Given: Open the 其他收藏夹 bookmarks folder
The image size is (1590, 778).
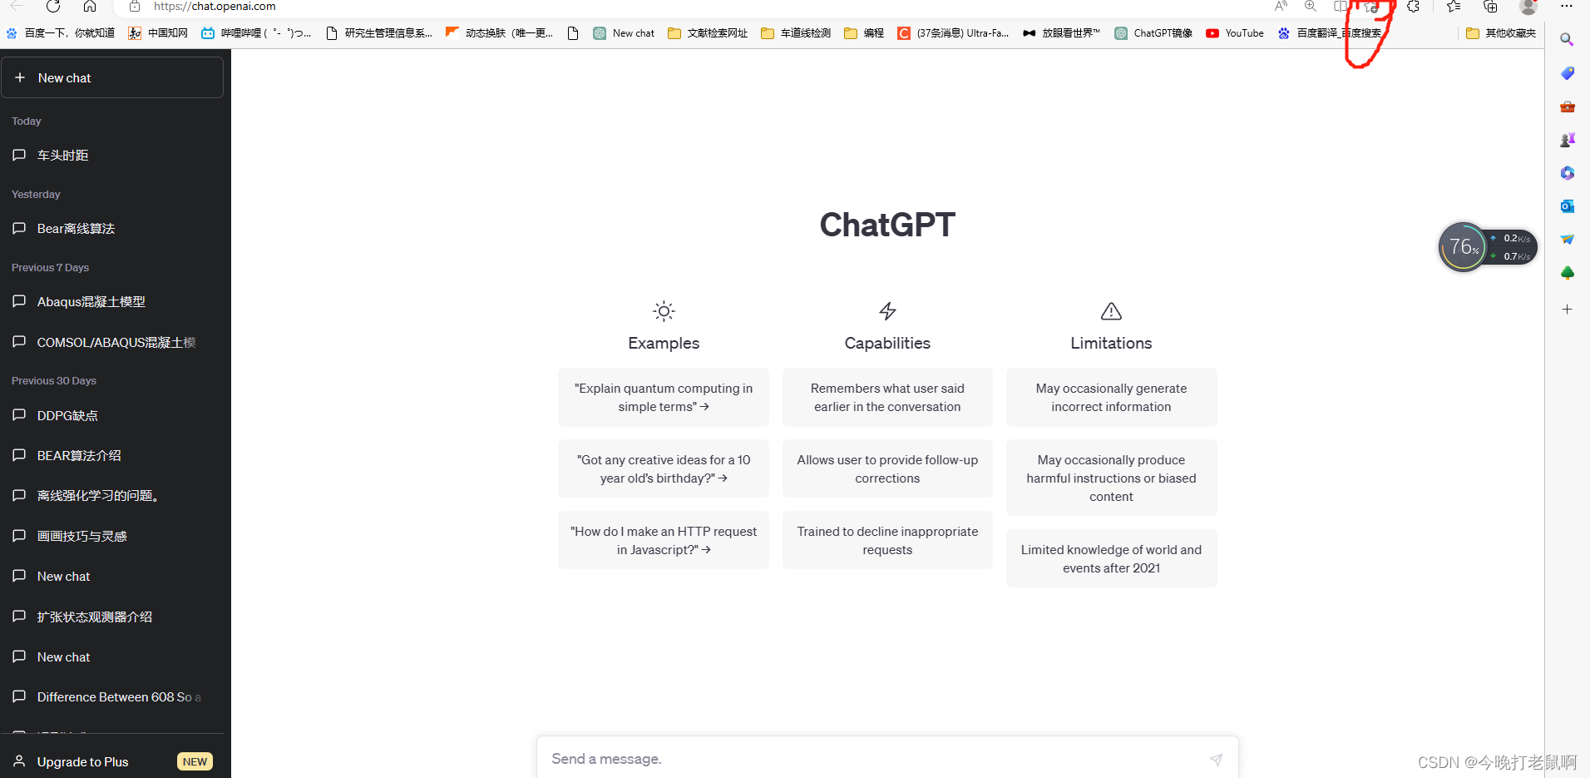Looking at the screenshot, I should (1501, 33).
